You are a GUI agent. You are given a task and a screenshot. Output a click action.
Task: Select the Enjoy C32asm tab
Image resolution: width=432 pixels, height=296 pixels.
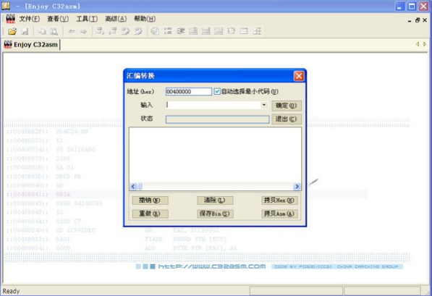click(x=31, y=45)
